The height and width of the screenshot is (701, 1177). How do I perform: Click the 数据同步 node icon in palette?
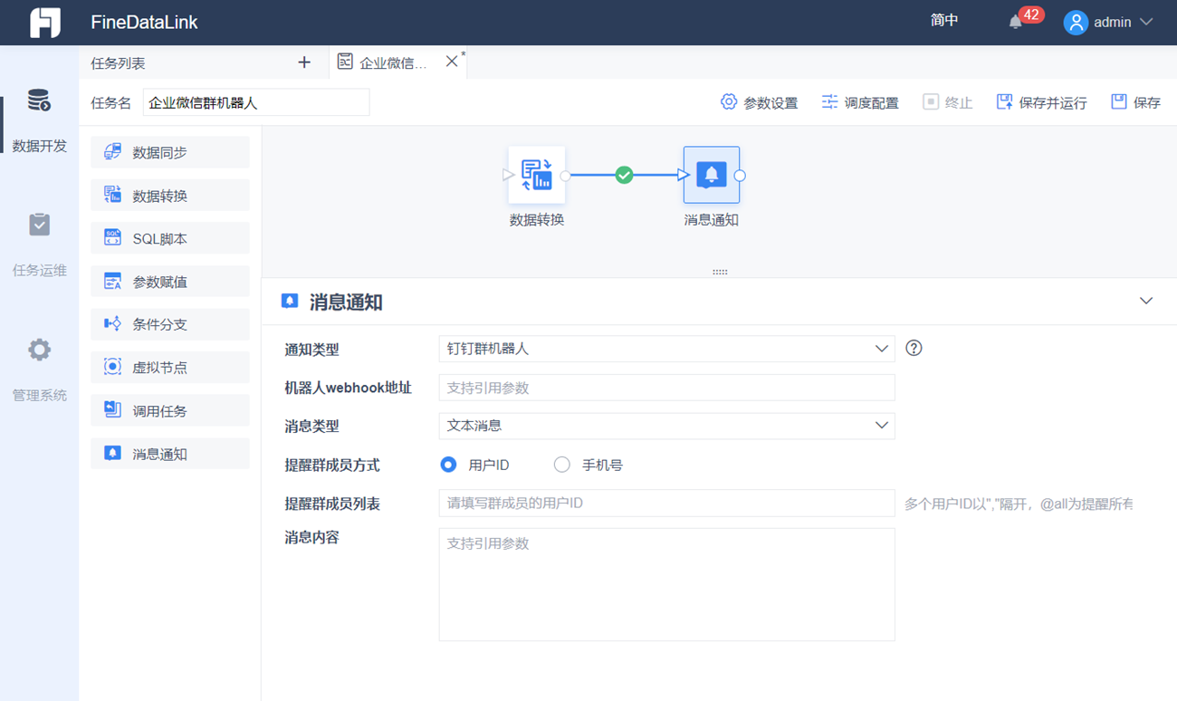112,152
